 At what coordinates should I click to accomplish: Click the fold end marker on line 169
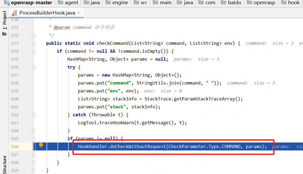[33, 171]
